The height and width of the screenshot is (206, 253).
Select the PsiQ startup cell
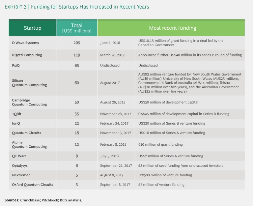coord(16,65)
